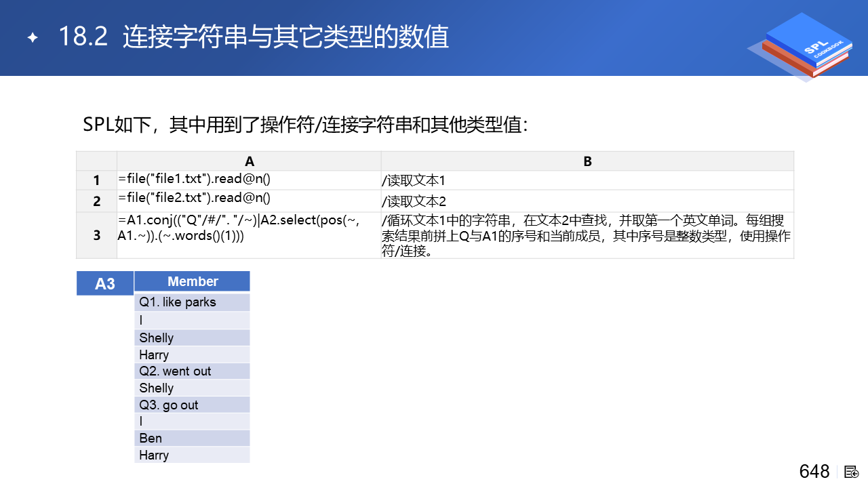This screenshot has width=868, height=488.
Task: Click the comment starting with "/循环文本1中的字符串"
Action: point(587,235)
